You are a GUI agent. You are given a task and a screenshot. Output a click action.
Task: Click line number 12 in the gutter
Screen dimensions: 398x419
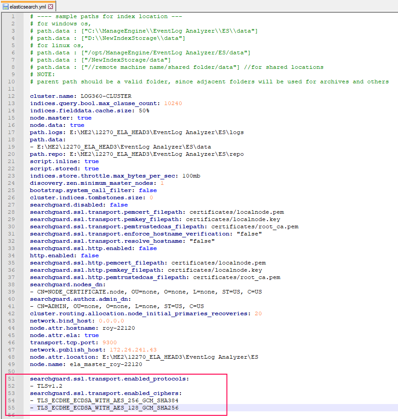pos(13,96)
